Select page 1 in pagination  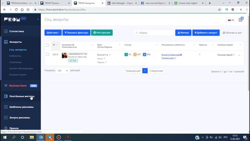point(145,70)
